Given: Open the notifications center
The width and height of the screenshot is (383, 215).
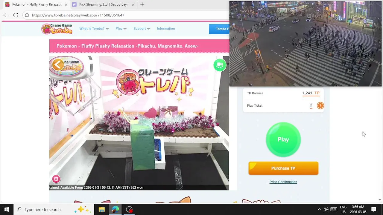Looking at the screenshot, I should [x=374, y=209].
